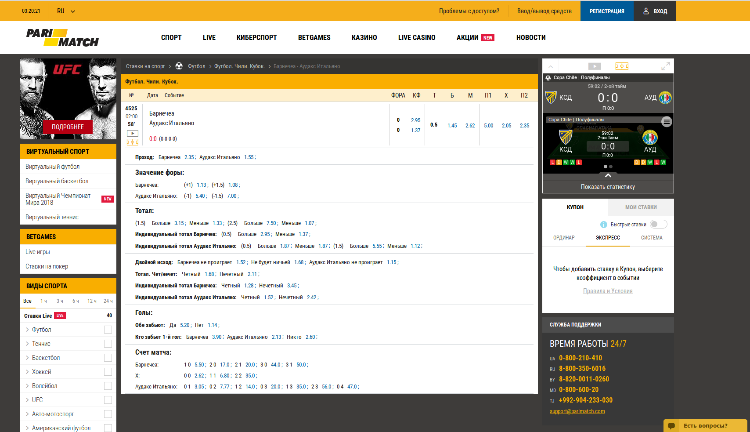Open Правила и Условия link
The width and height of the screenshot is (750, 432).
pos(608,291)
